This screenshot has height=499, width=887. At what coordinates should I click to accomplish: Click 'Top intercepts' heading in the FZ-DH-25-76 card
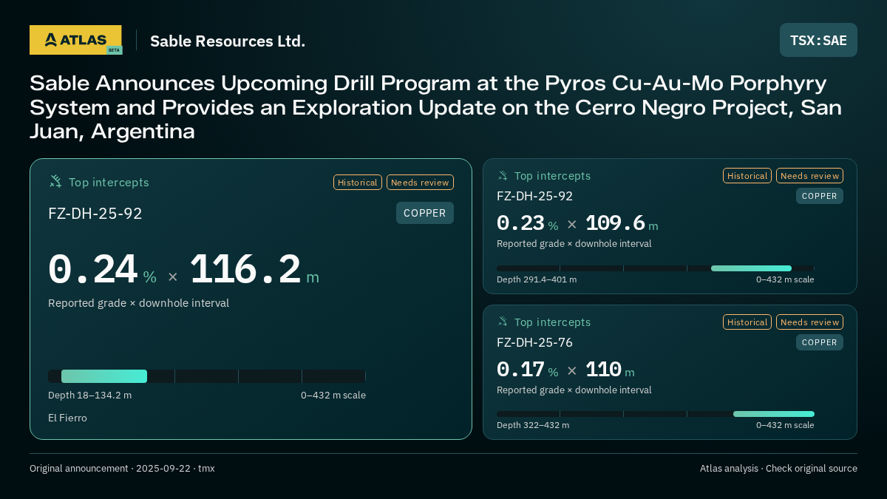tap(552, 322)
